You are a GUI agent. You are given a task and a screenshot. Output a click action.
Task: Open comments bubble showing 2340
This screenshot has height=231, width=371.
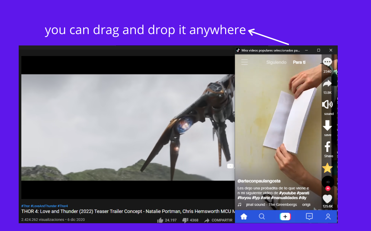(x=327, y=62)
